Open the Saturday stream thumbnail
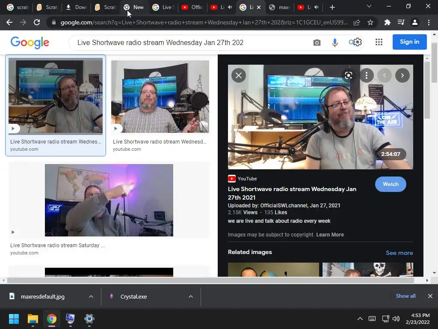This screenshot has width=438, height=329. pyautogui.click(x=109, y=200)
